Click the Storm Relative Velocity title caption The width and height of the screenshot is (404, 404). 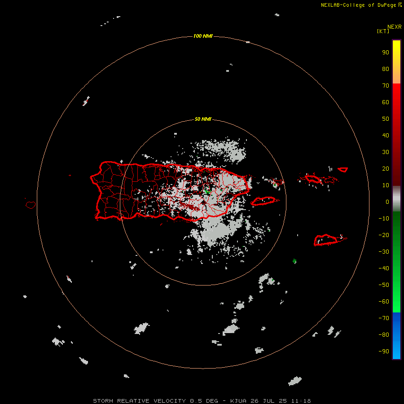tap(202, 401)
